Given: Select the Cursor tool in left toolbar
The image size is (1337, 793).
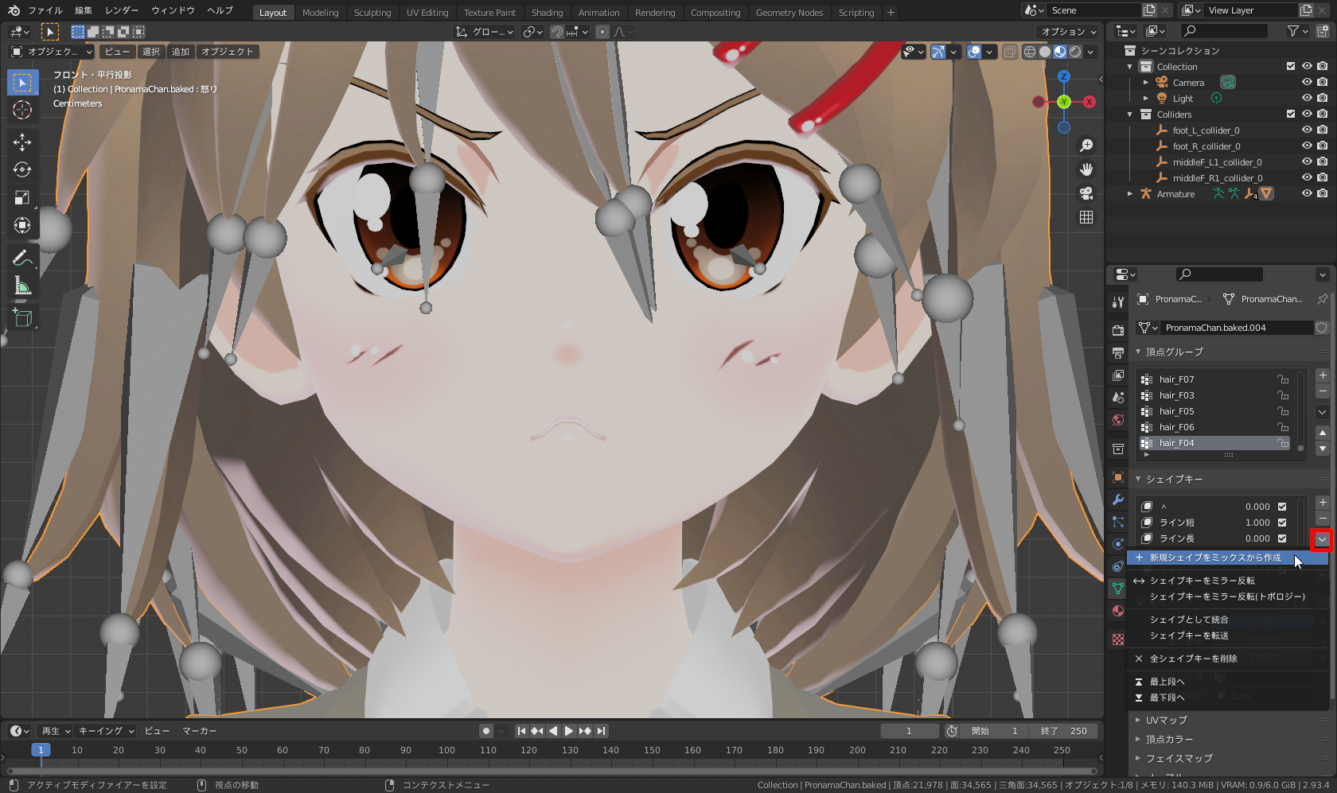Looking at the screenshot, I should 22,110.
